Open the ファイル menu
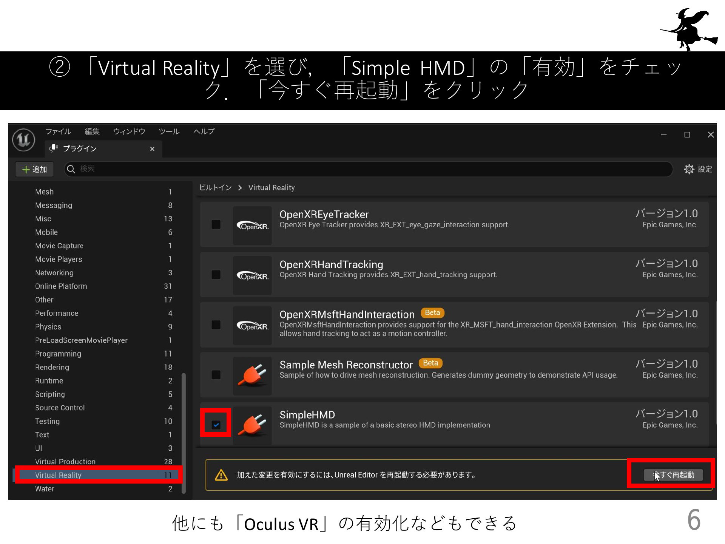The width and height of the screenshot is (725, 544). point(58,131)
